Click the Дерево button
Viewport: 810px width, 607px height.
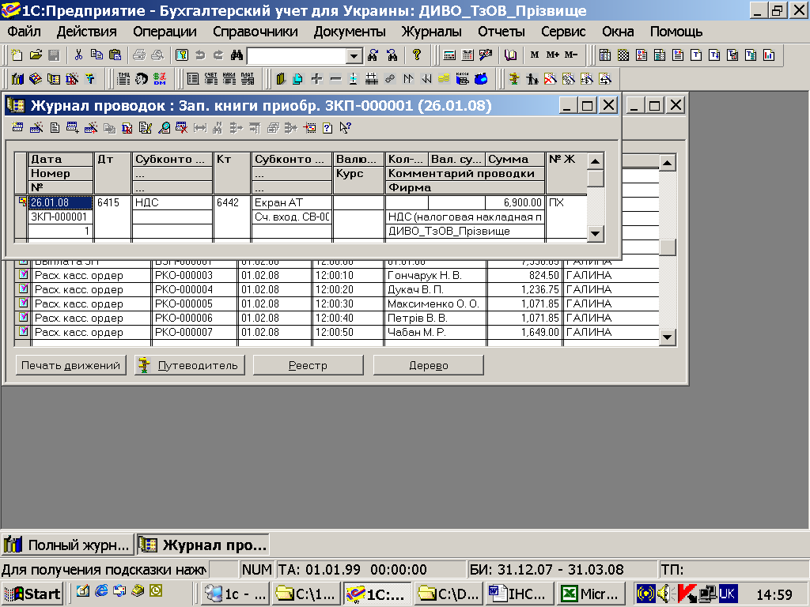(428, 365)
